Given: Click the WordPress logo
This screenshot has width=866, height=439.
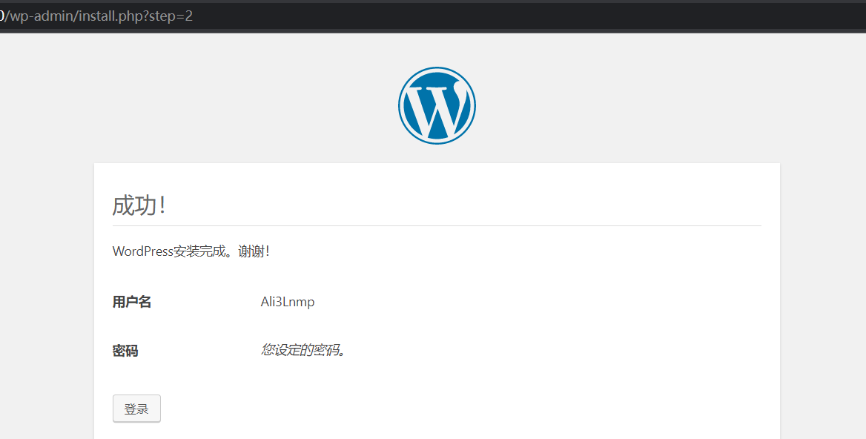Looking at the screenshot, I should pyautogui.click(x=437, y=105).
